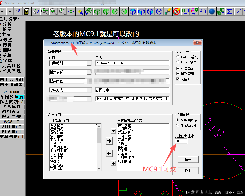Open the blurred fifth name dropdown

[x=89, y=99]
